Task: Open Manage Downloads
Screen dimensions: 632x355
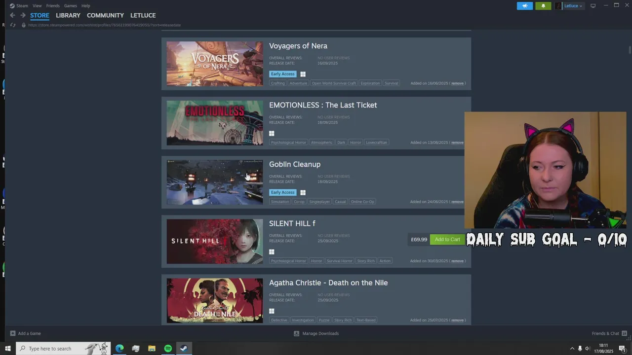Action: (x=316, y=333)
